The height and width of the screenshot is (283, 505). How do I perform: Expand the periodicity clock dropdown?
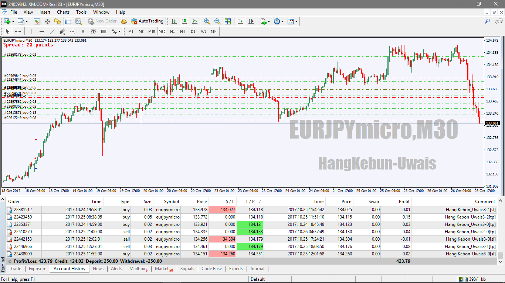(282, 21)
